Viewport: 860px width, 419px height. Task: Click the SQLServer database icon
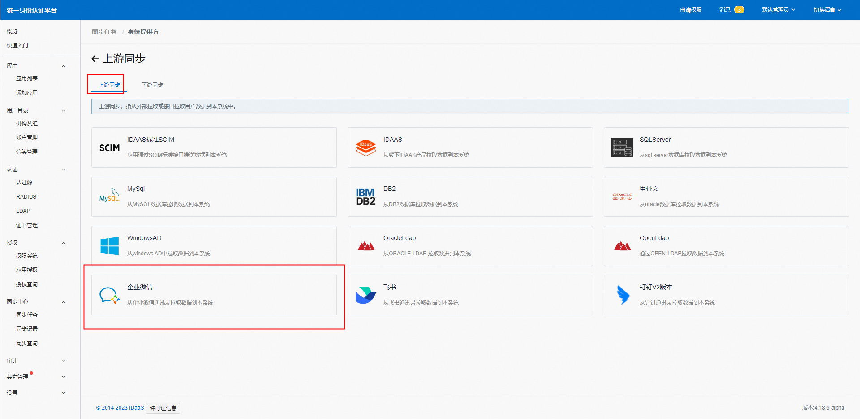(x=622, y=148)
